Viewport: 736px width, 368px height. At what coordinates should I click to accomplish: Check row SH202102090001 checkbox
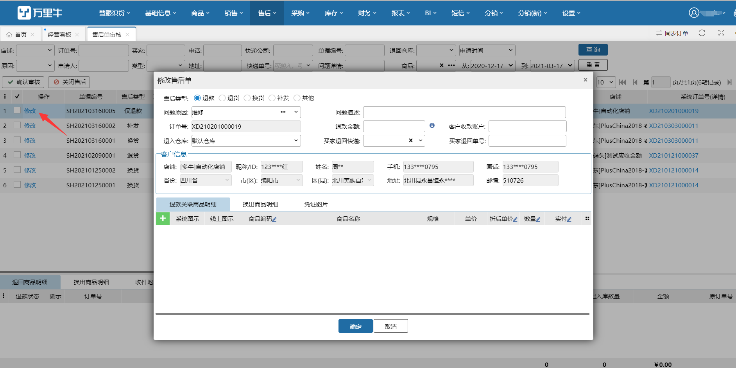tap(17, 155)
